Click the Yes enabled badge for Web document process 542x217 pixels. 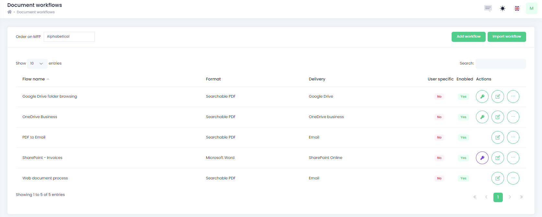[x=463, y=178]
